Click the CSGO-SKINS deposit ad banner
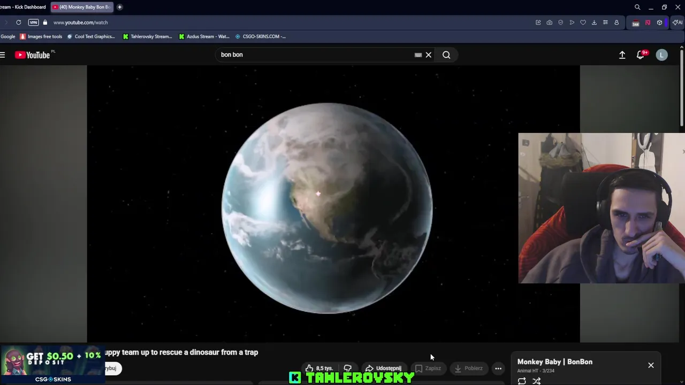The width and height of the screenshot is (685, 385). tap(52, 365)
